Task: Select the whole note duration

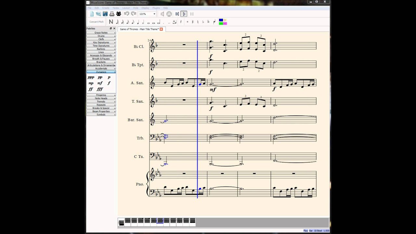Action: [x=148, y=23]
